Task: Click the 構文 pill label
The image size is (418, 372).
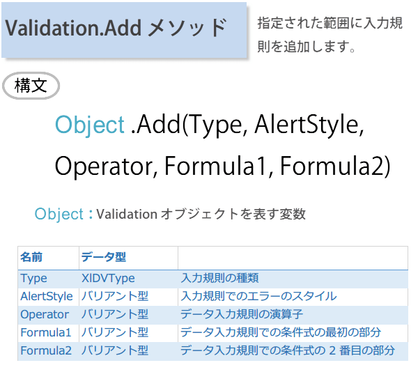Action: click(x=31, y=86)
